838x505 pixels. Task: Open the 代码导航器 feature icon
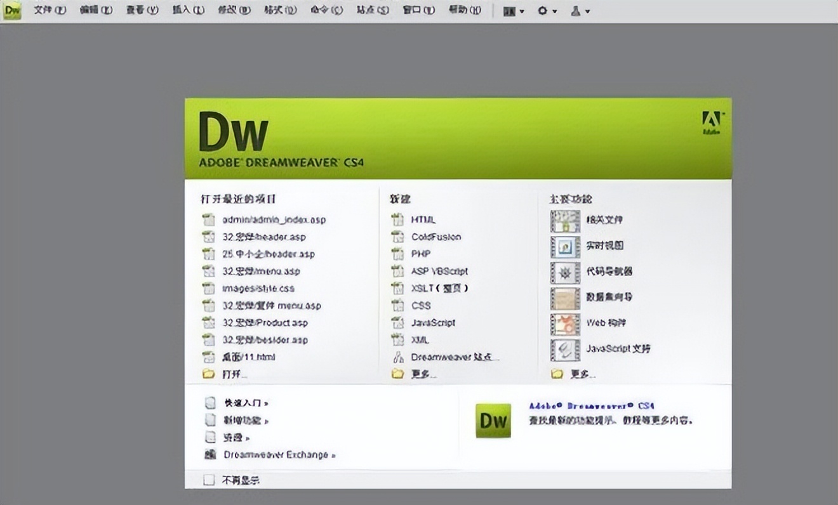[564, 272]
